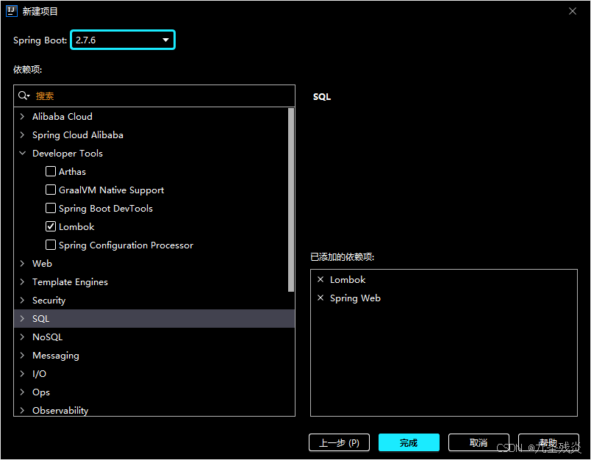Expand the Web category

point(22,263)
